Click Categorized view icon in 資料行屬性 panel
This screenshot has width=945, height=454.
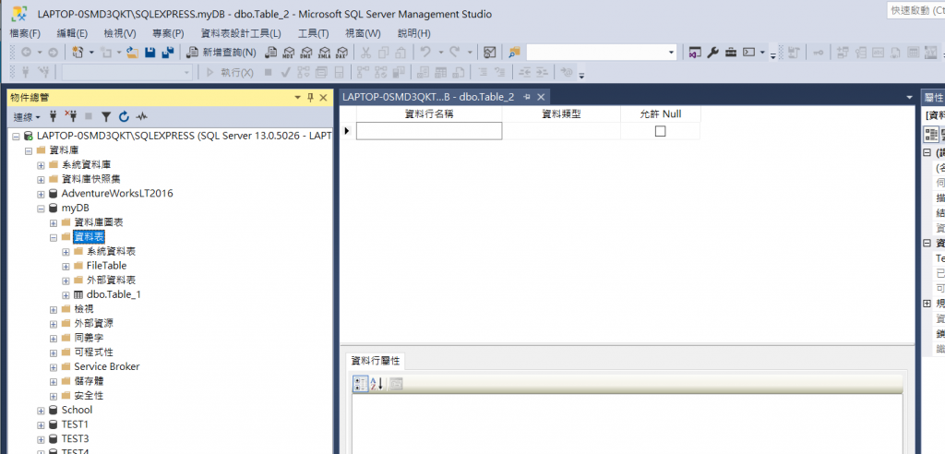tap(361, 384)
